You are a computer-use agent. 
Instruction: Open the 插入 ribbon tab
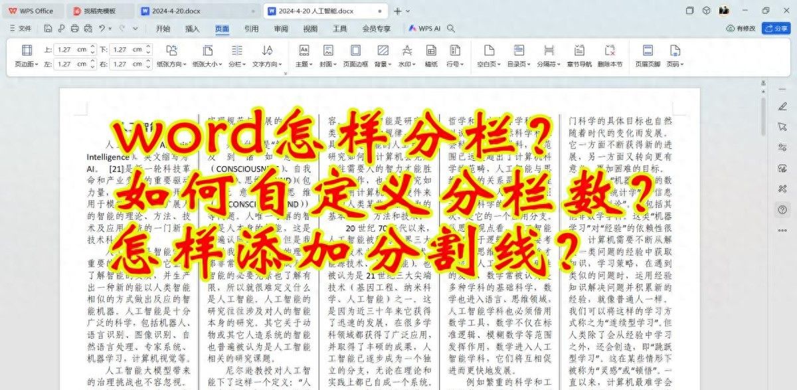[x=193, y=29]
